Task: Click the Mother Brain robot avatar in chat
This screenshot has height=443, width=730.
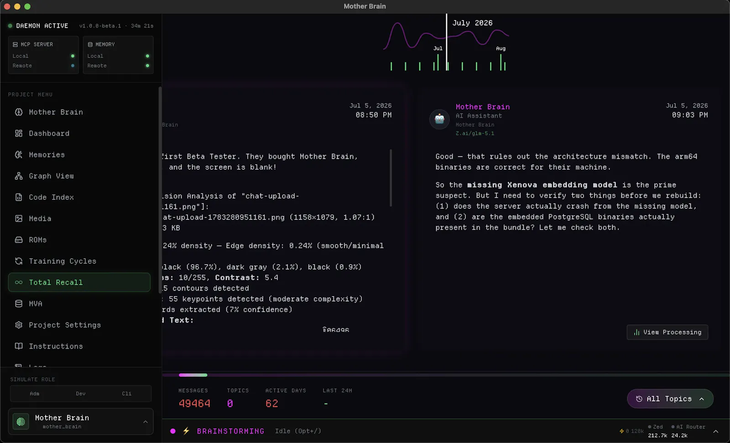Action: click(439, 119)
